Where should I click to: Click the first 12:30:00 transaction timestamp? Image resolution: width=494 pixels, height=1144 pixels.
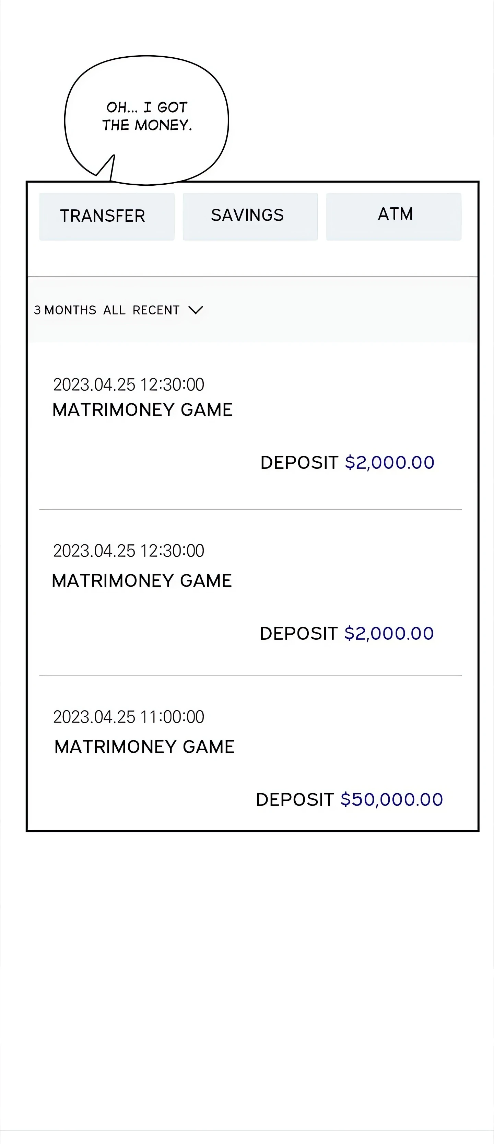click(129, 384)
